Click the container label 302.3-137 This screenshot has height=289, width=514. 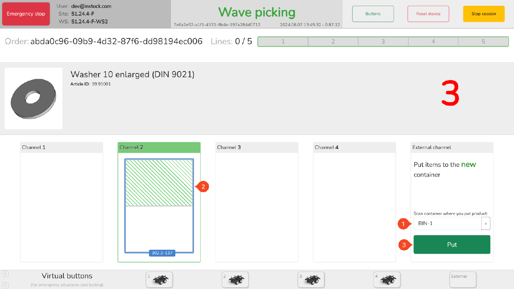(162, 253)
